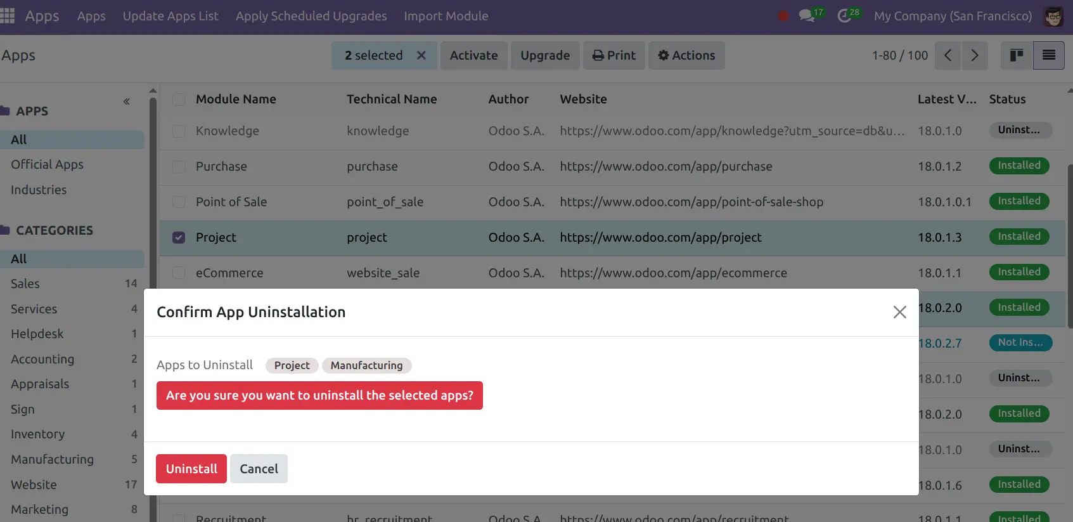Open the Purchase app website link
The image size is (1073, 522).
666,166
